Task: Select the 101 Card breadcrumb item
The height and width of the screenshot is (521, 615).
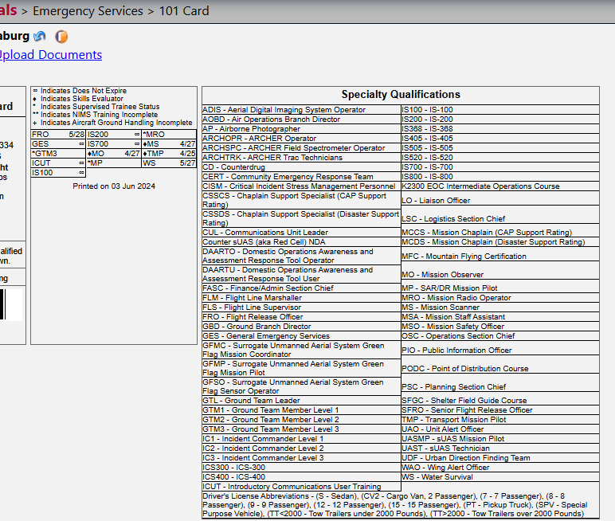Action: (x=185, y=11)
